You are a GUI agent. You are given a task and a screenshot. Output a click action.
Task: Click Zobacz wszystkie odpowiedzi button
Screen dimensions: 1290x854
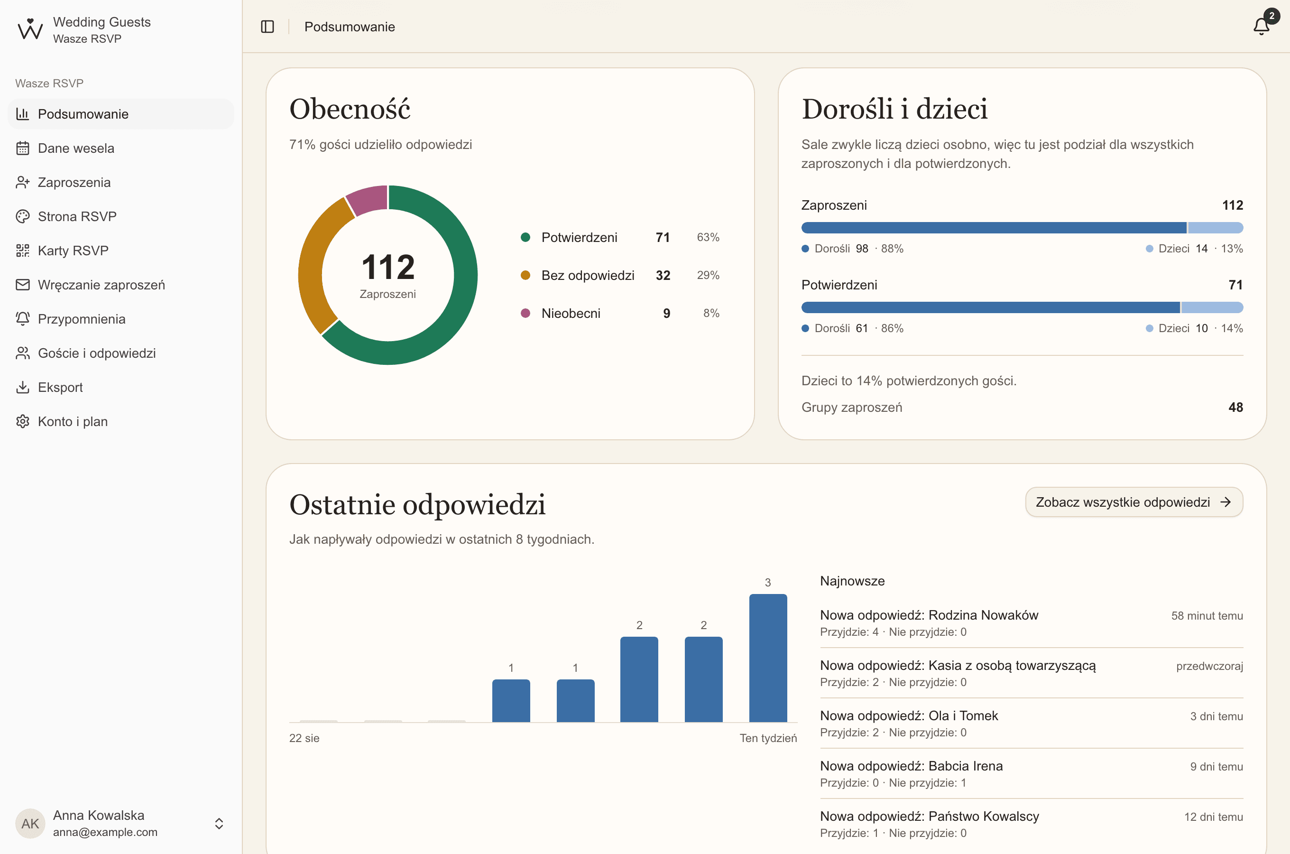(1134, 501)
